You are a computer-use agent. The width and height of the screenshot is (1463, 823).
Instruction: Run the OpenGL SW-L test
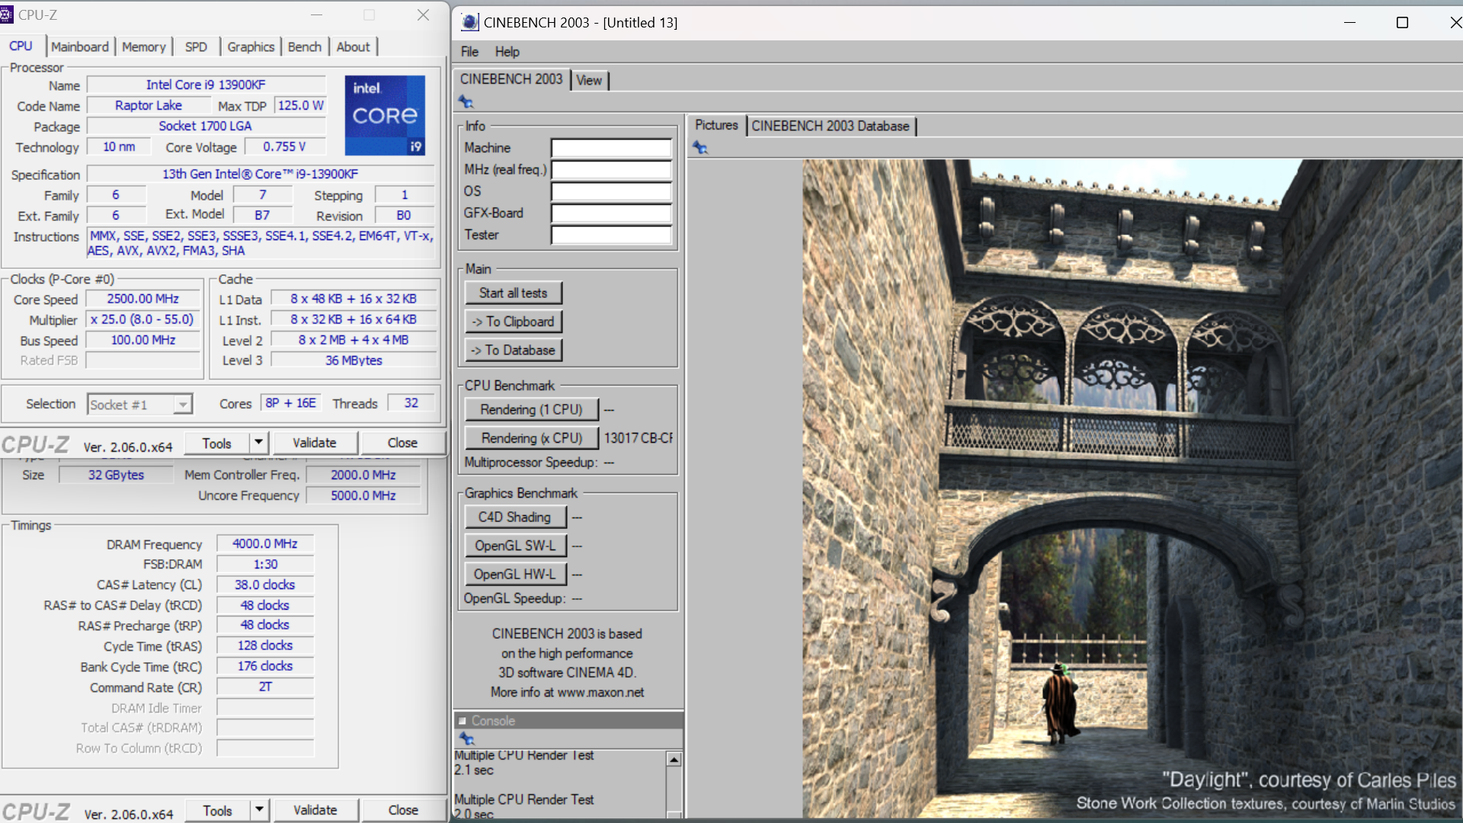pos(515,546)
